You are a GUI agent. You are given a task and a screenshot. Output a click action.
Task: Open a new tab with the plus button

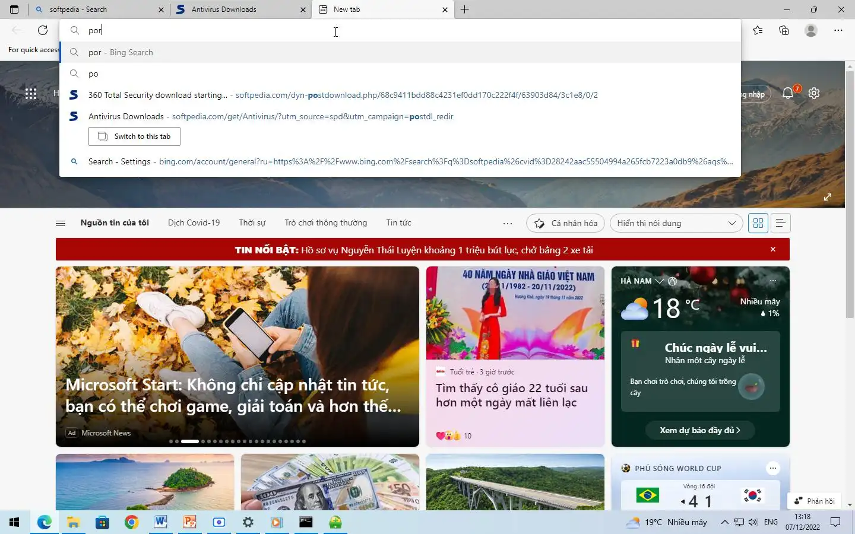click(464, 9)
